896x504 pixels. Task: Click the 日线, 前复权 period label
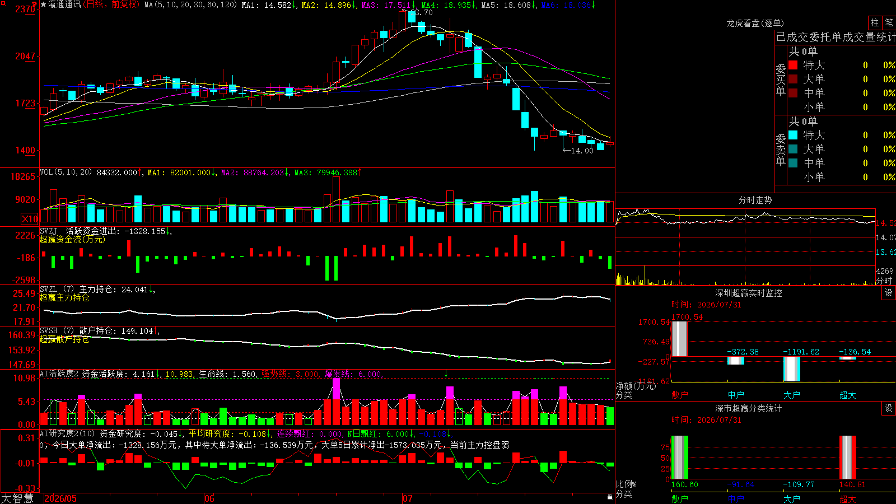pos(112,4)
